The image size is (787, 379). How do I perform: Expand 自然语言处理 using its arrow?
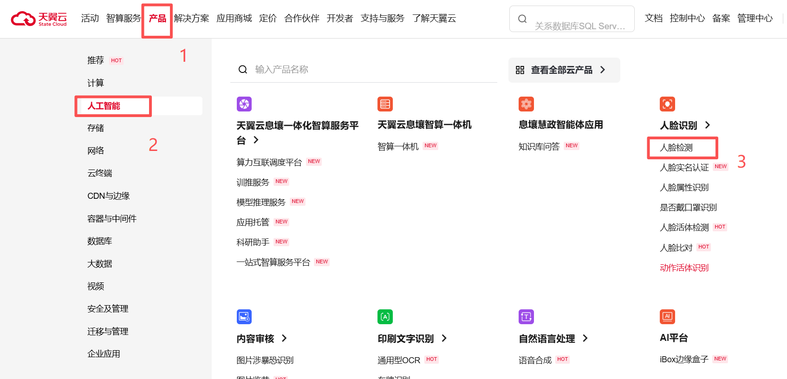[x=585, y=338]
